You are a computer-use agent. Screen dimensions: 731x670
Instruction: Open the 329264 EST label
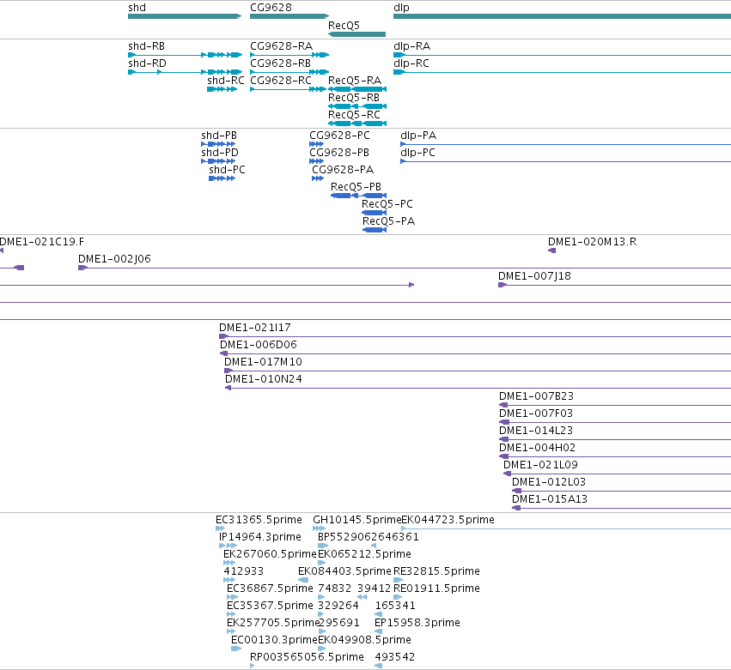coord(338,607)
